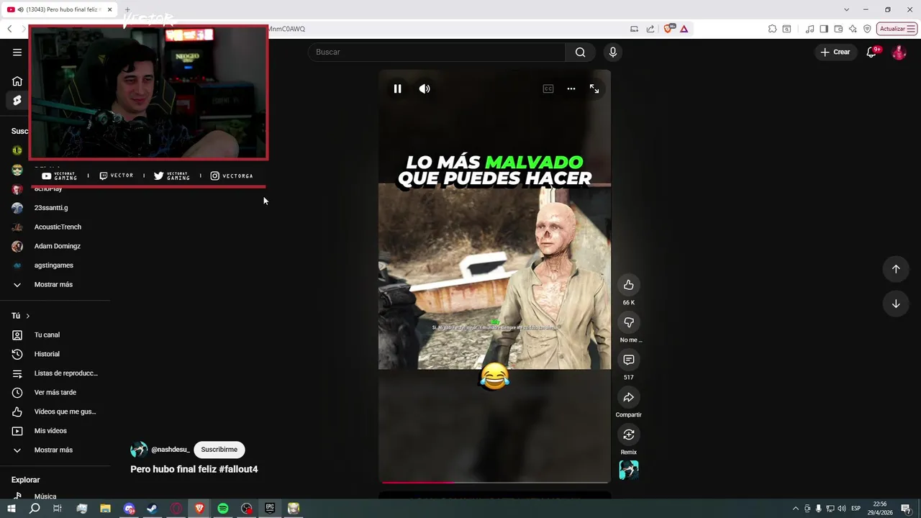Open the Windows notification center
The width and height of the screenshot is (921, 518).
point(906,509)
